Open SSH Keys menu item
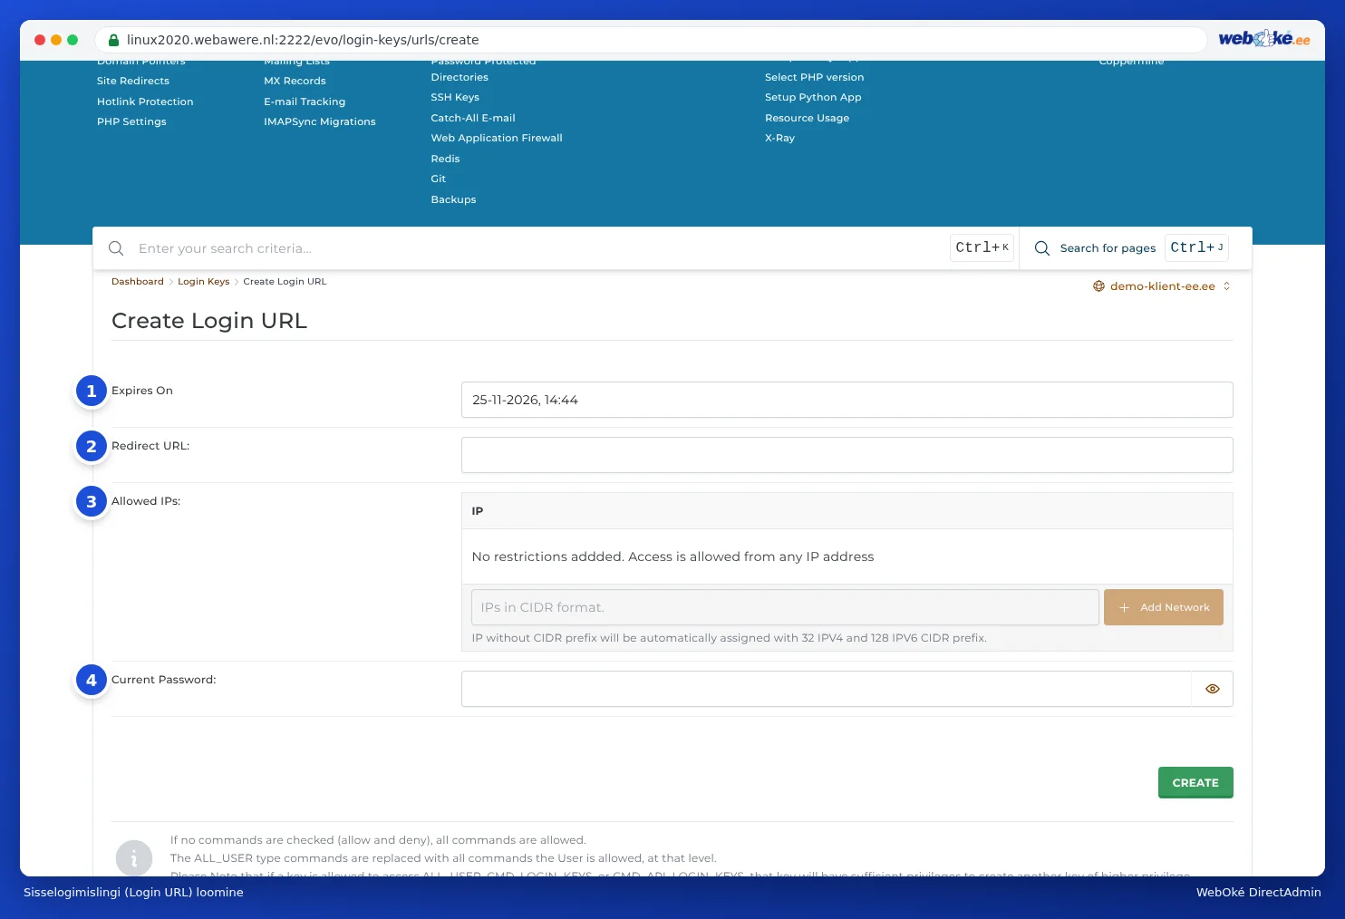This screenshot has height=919, width=1345. pos(455,97)
